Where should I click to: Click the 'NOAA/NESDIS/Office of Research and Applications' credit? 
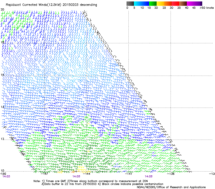[171, 187]
